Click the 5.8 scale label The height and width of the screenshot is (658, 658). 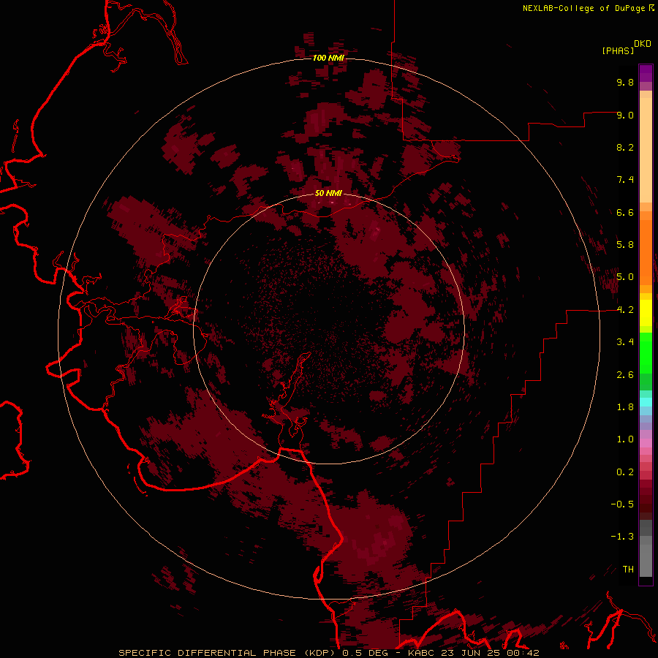[625, 245]
